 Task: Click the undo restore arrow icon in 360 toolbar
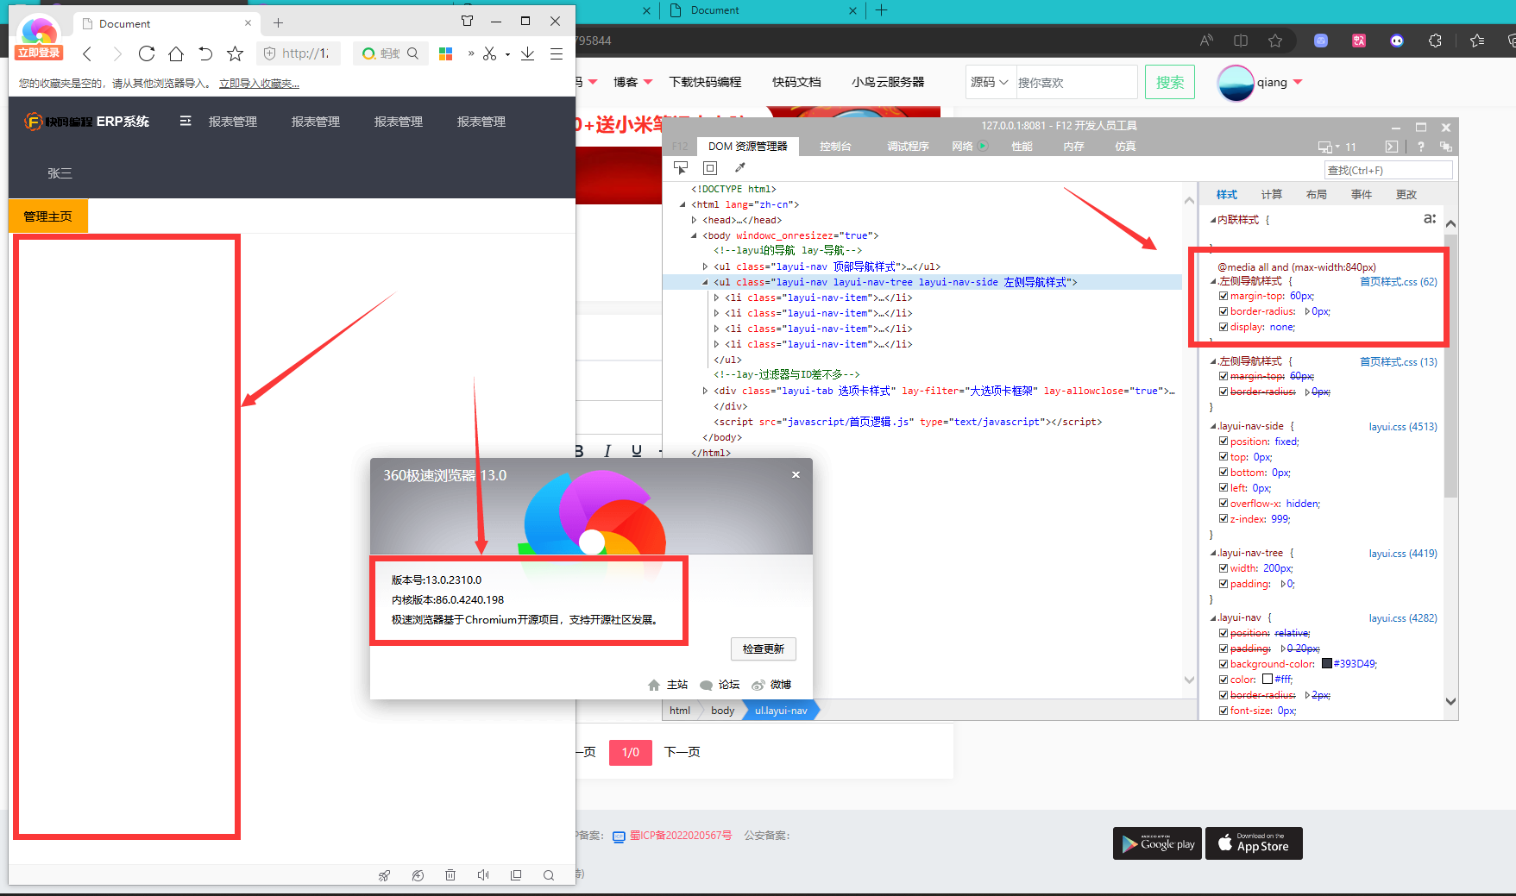[x=205, y=53]
